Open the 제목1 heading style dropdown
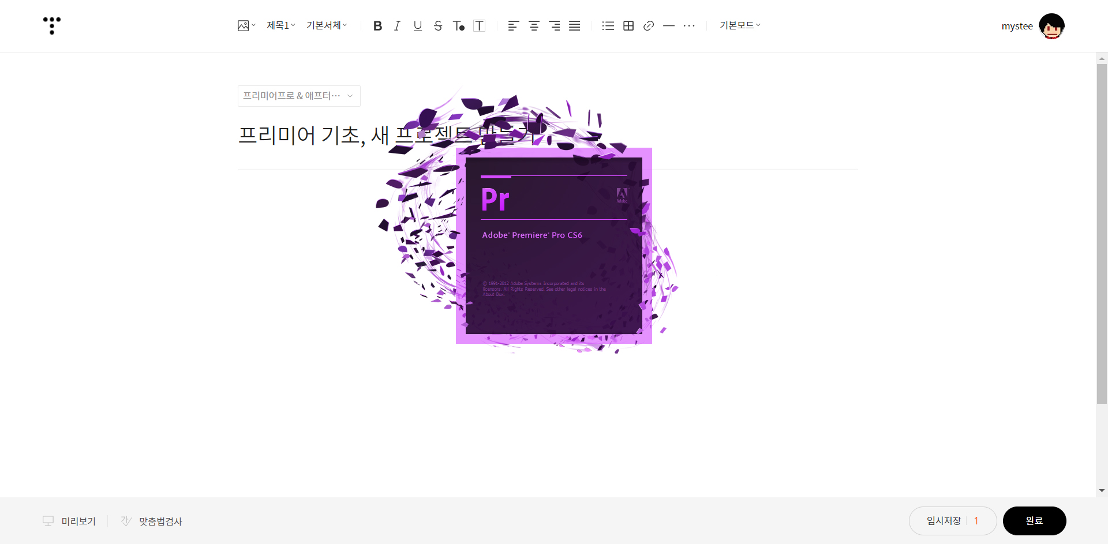 point(281,25)
